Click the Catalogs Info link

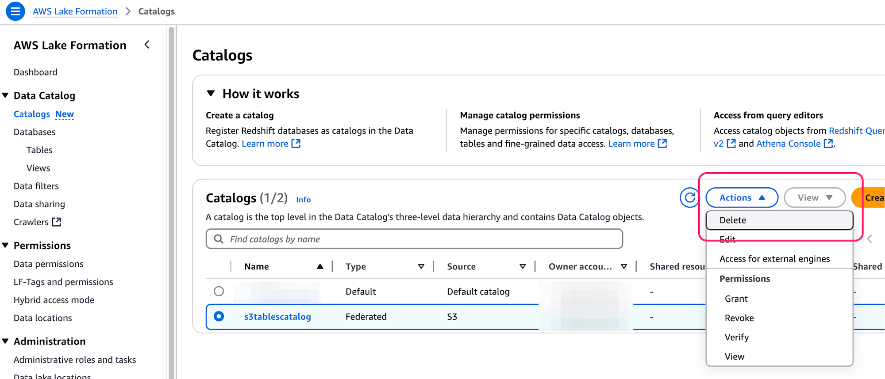pos(303,200)
